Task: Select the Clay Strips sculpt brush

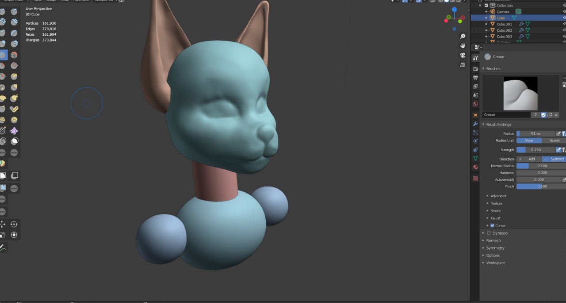Action: click(x=14, y=22)
